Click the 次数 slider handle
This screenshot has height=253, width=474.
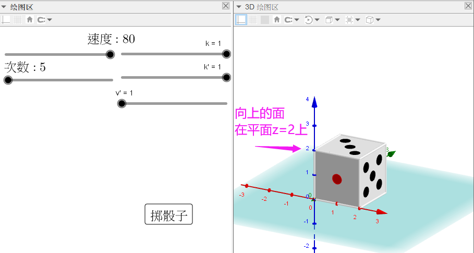pos(8,80)
